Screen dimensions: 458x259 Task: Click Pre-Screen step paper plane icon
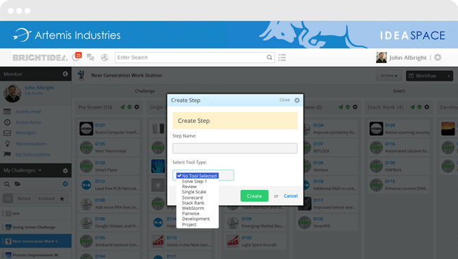click(x=122, y=107)
